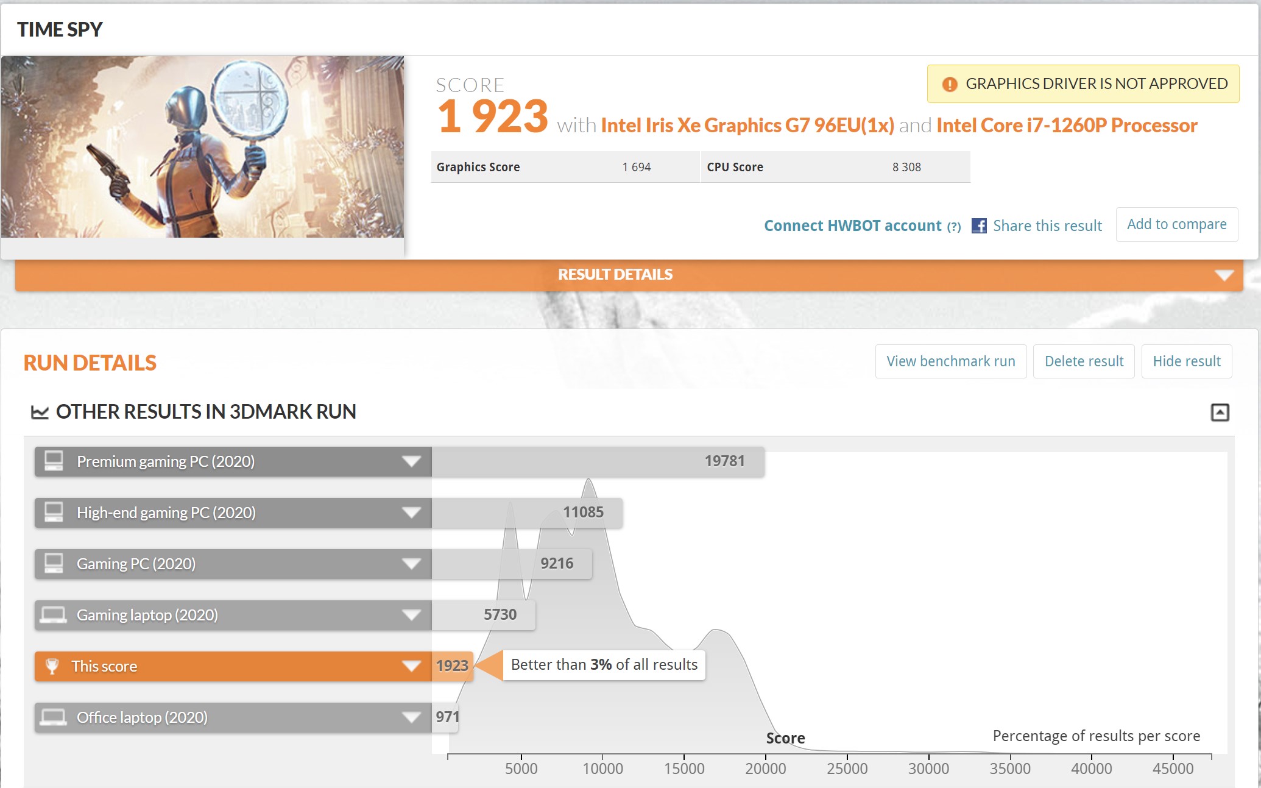Click the trophy icon on This score
The height and width of the screenshot is (788, 1261).
click(x=52, y=666)
